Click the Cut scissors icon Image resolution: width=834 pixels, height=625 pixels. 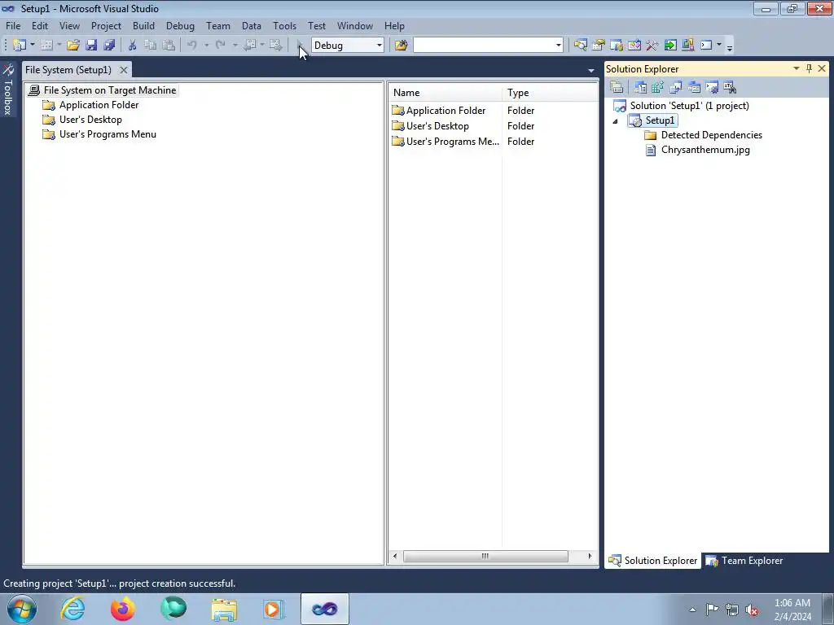click(x=132, y=46)
